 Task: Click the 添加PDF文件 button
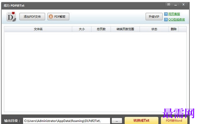click(32, 17)
